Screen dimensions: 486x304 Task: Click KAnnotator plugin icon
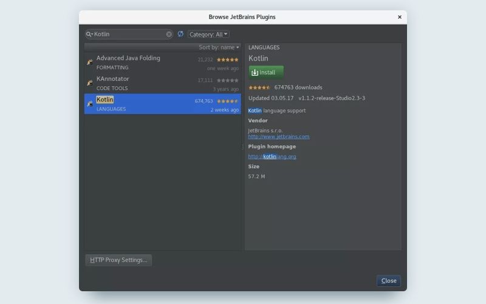pyautogui.click(x=90, y=83)
